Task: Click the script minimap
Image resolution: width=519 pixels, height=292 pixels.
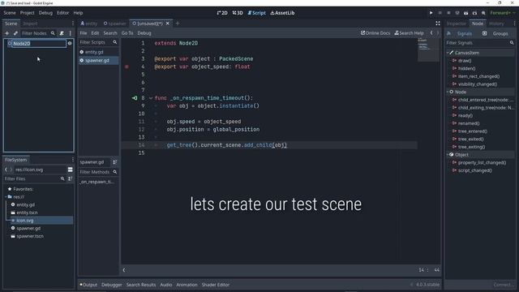Action: click(x=428, y=49)
